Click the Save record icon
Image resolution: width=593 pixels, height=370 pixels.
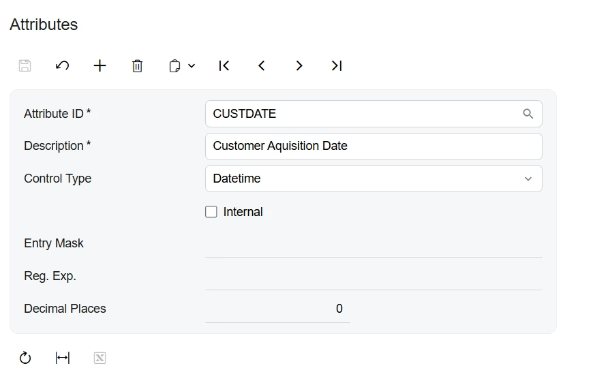coord(25,65)
